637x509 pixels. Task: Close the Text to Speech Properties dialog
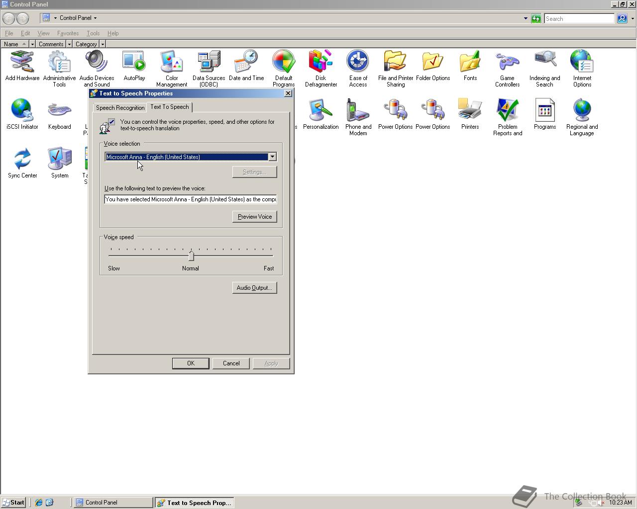288,93
